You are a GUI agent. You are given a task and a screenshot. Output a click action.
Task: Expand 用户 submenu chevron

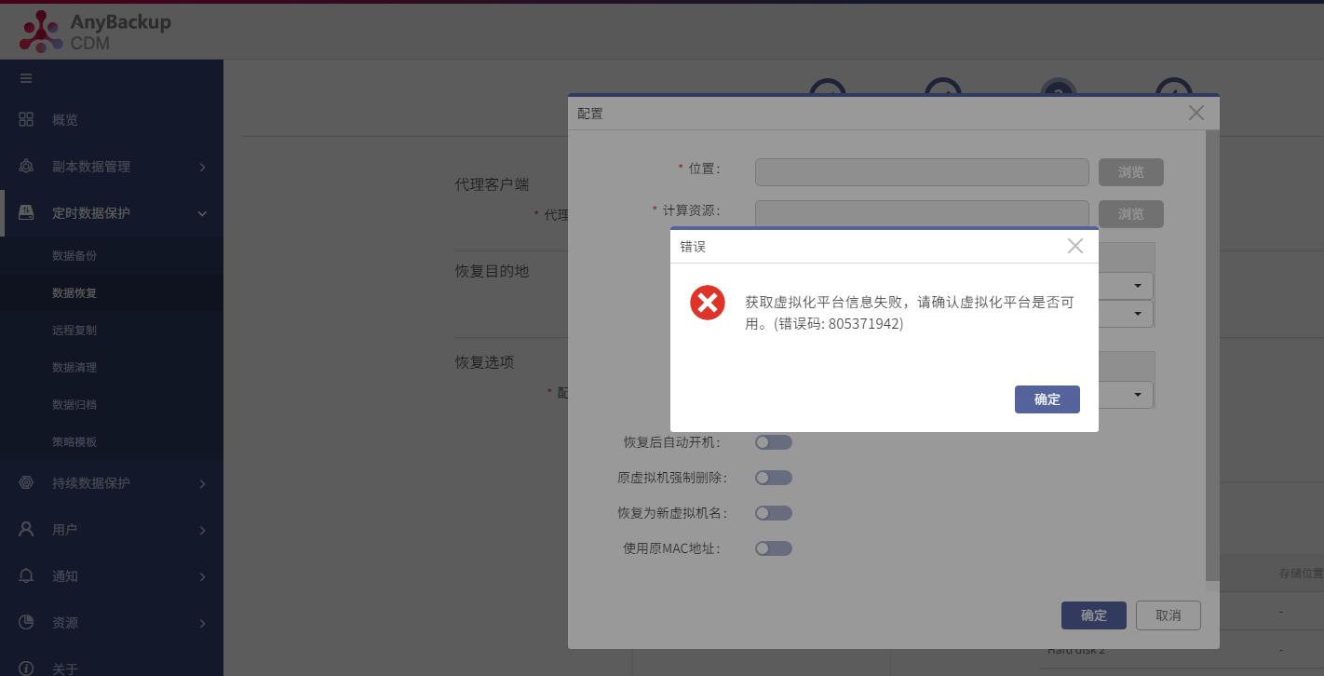[x=202, y=530]
